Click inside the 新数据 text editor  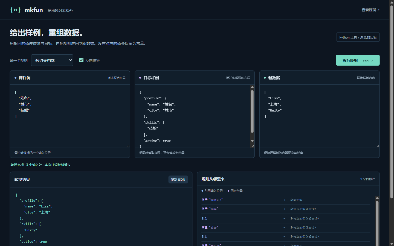319,116
